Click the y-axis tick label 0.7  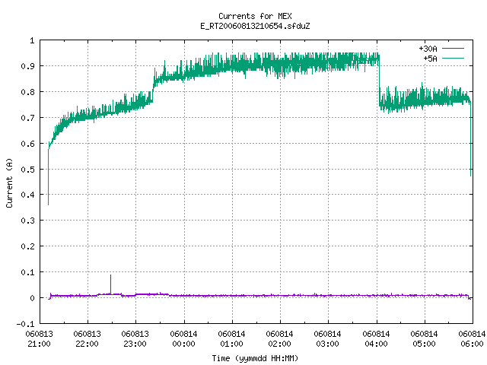[27, 118]
